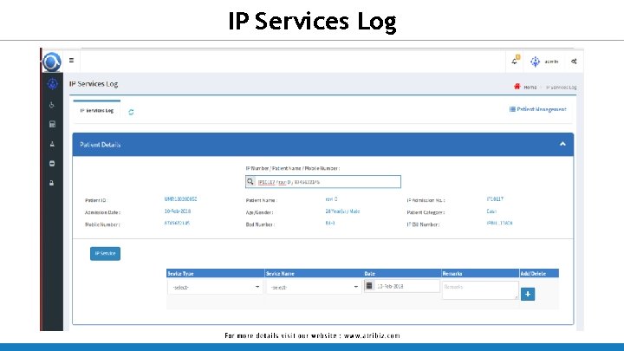Open the admin user avatar

(536, 62)
